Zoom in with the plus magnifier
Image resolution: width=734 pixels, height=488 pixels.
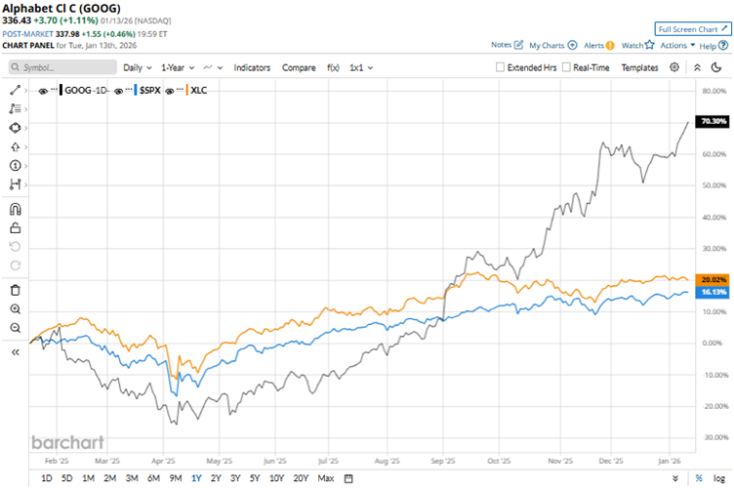[x=15, y=309]
